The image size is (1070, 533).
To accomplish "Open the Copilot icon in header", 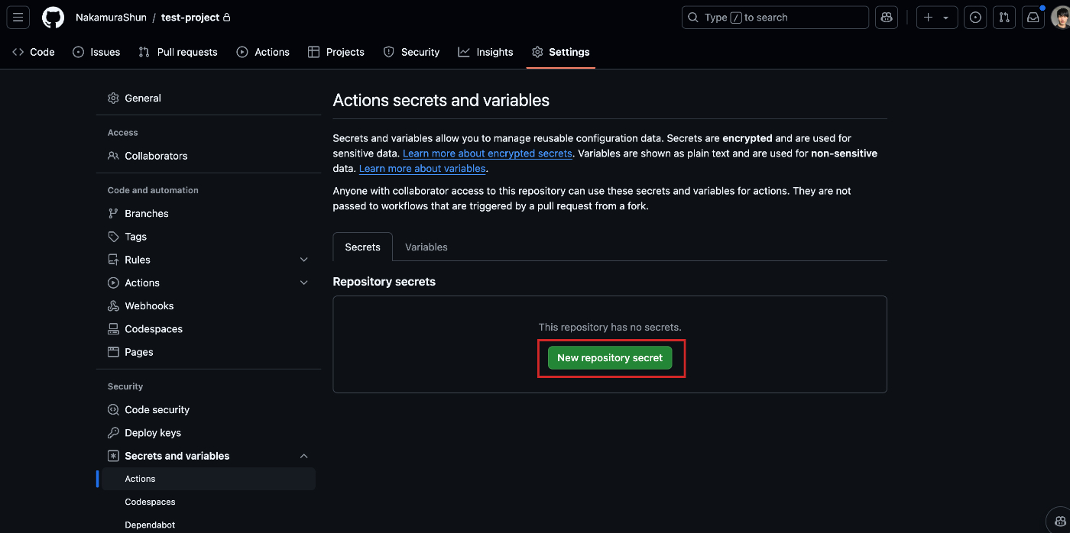I will click(887, 17).
